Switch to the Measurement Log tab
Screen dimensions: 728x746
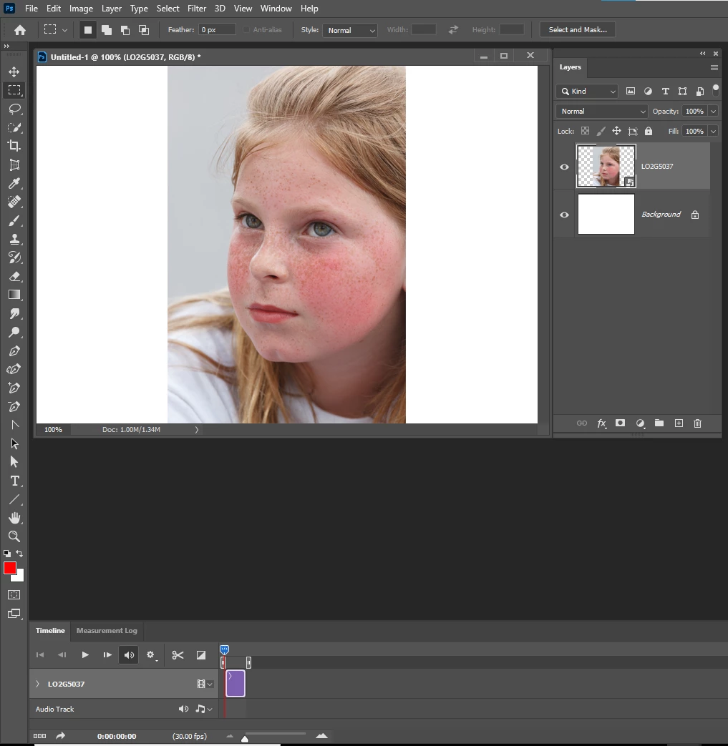pos(107,630)
